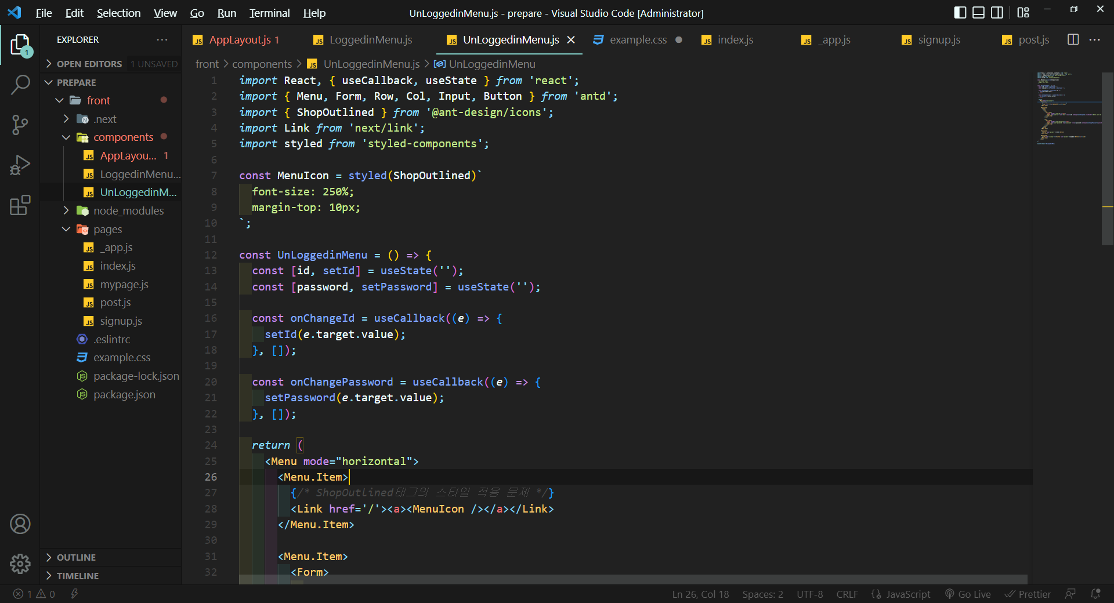
Task: Open the Accounts menu icon
Action: pos(20,524)
